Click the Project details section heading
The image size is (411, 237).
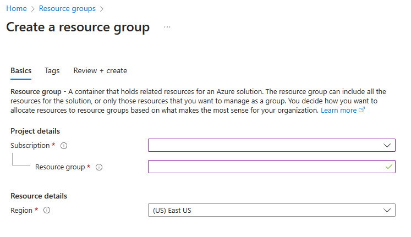pos(35,131)
